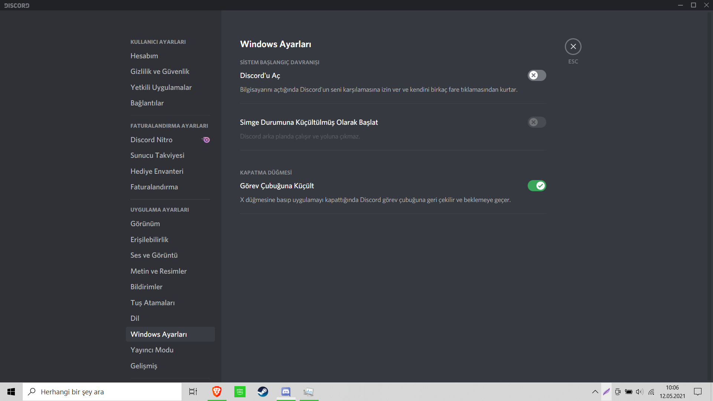Open the Hesabım settings page
This screenshot has height=401, width=713.
tap(144, 56)
